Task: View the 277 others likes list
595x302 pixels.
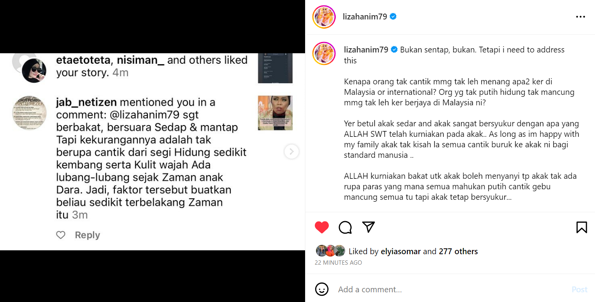Action: (x=458, y=251)
